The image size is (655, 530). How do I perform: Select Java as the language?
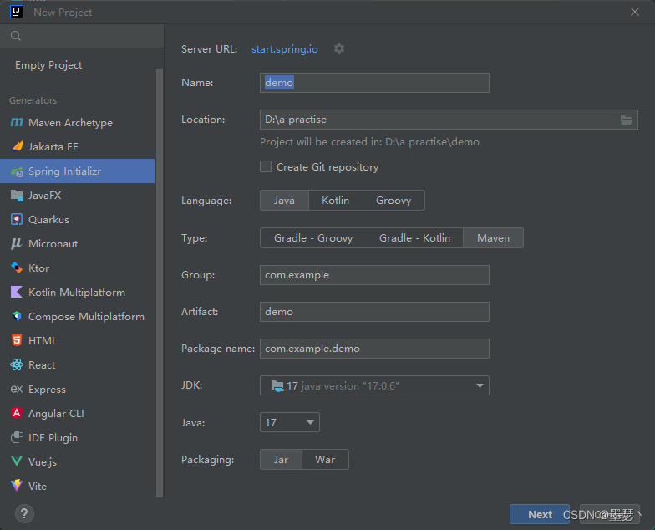pyautogui.click(x=284, y=201)
